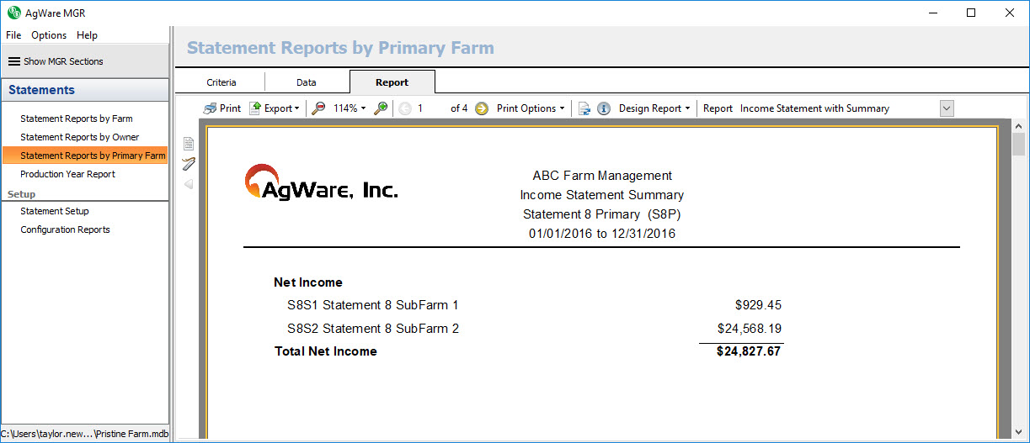Open the Export dropdown

[275, 108]
